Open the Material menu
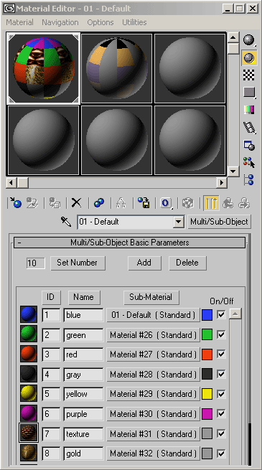Image resolution: width=262 pixels, height=470 pixels. pyautogui.click(x=20, y=22)
